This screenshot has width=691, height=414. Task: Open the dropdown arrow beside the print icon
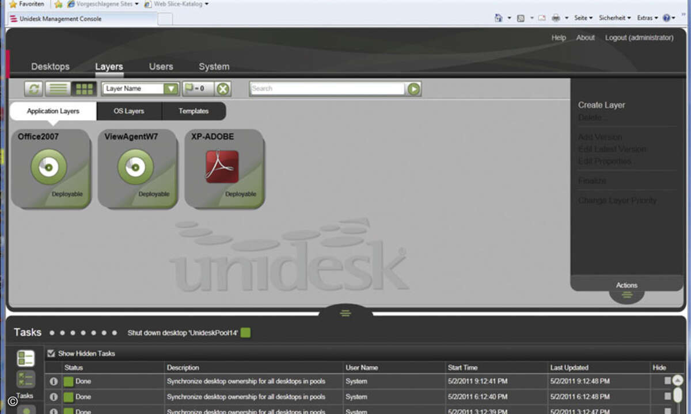click(x=567, y=18)
